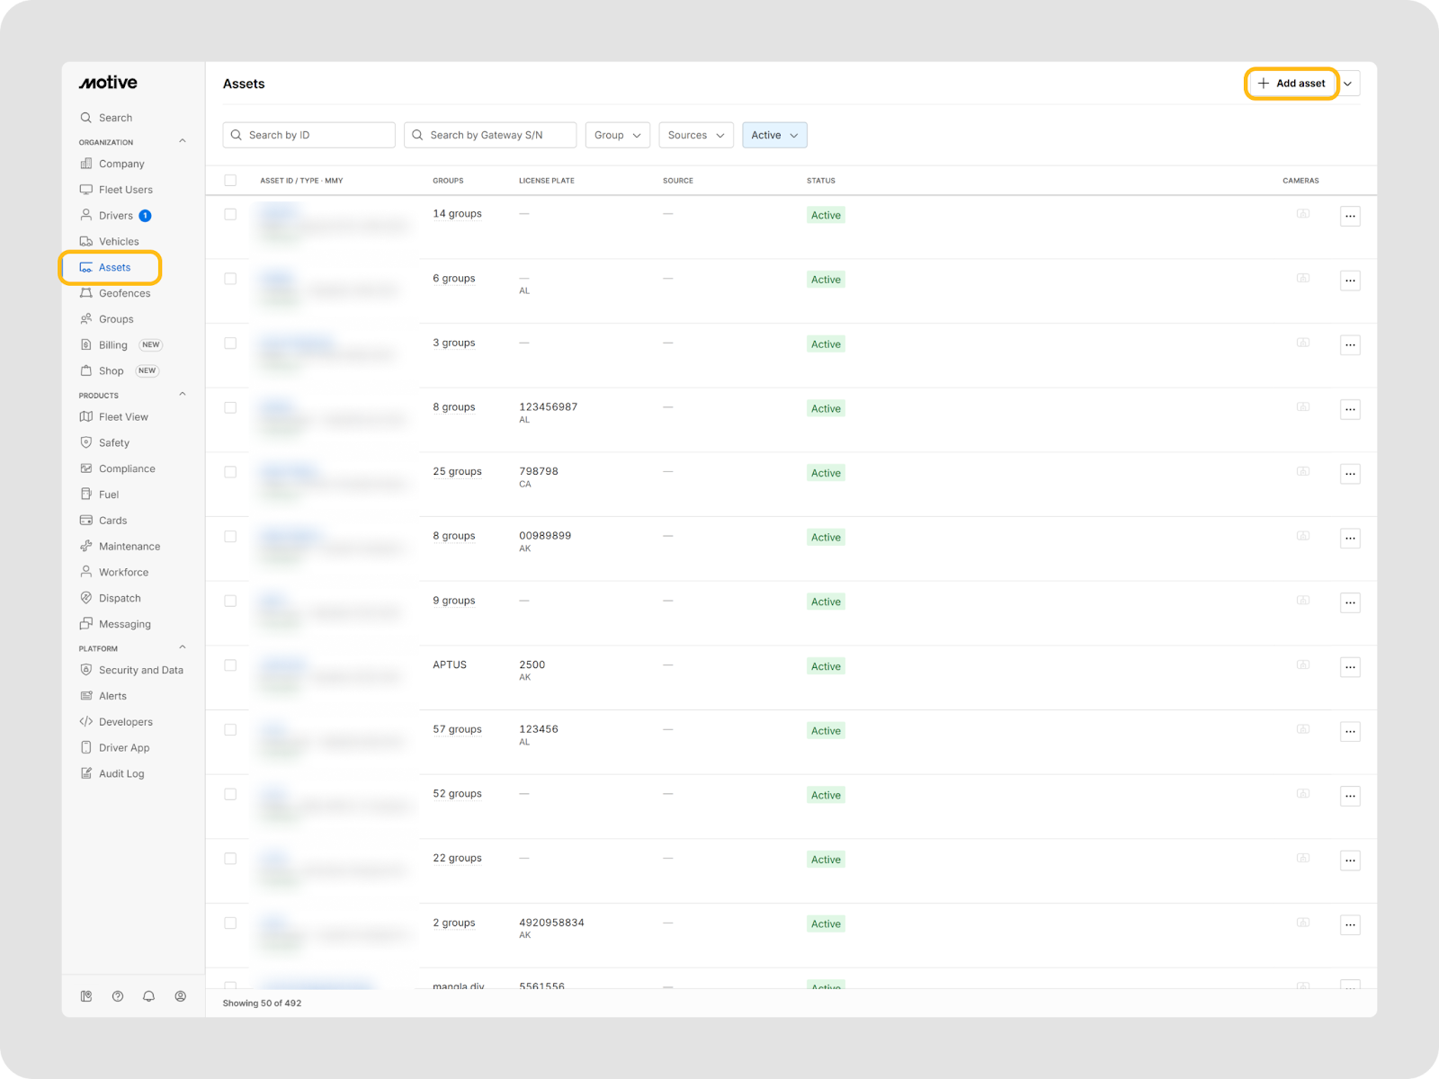Open the notifications bell icon
This screenshot has height=1079, width=1439.
click(x=149, y=996)
